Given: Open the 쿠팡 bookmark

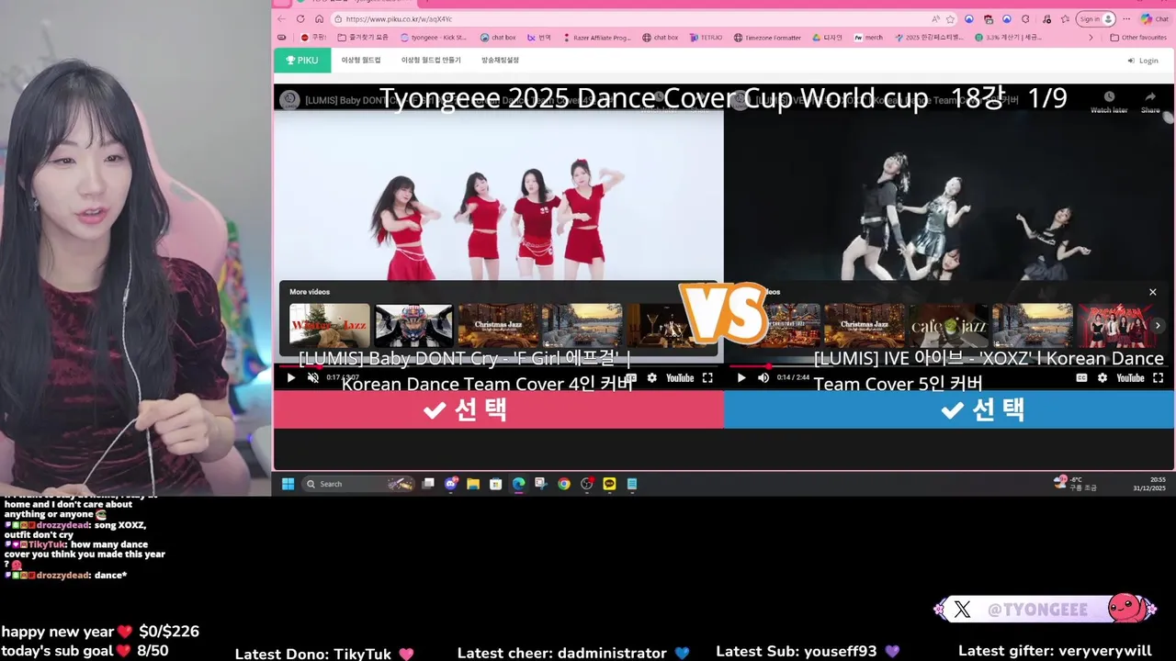Looking at the screenshot, I should click(313, 38).
